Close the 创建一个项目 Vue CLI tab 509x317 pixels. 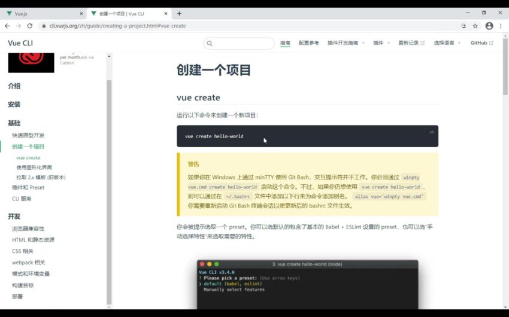click(165, 14)
